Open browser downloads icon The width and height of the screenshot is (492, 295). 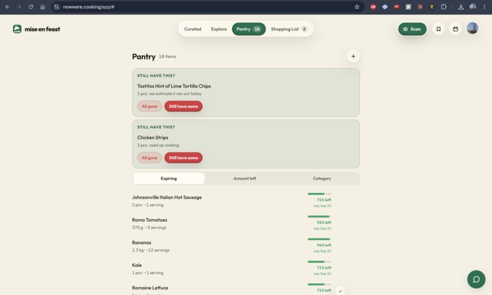coord(461,7)
